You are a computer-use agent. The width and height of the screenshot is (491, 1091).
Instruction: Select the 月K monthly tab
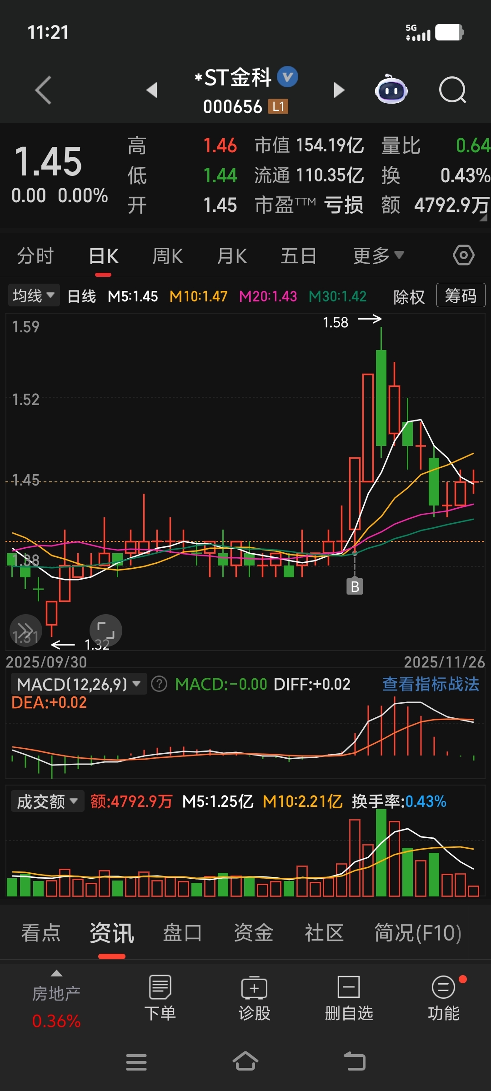[232, 256]
